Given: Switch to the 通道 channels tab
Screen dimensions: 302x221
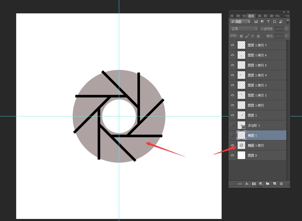Looking at the screenshot, I should click(260, 16).
